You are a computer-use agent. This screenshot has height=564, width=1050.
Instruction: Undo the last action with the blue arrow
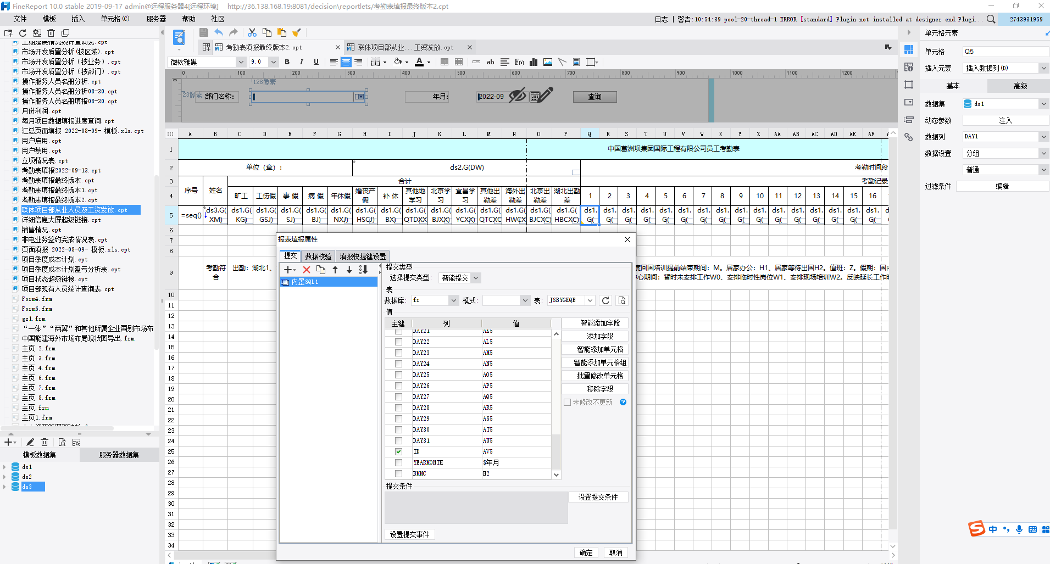tap(219, 32)
